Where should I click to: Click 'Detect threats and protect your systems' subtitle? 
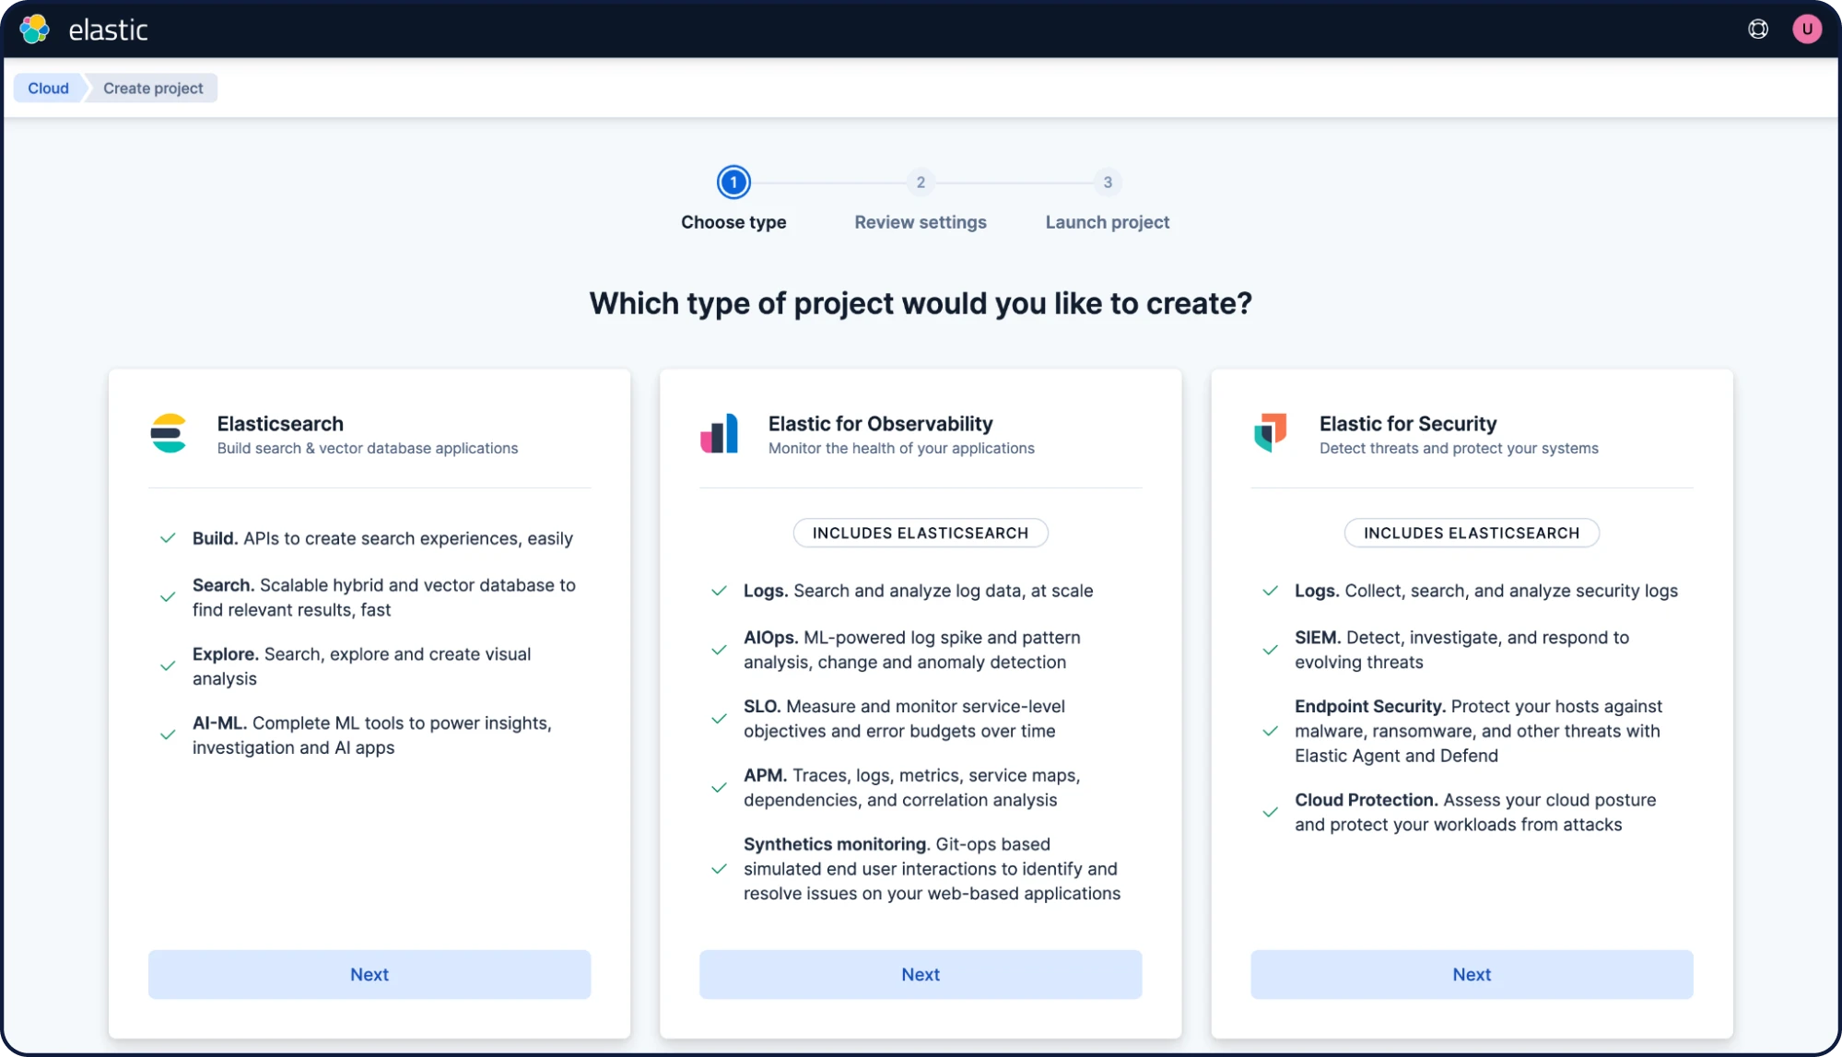[1459, 448]
